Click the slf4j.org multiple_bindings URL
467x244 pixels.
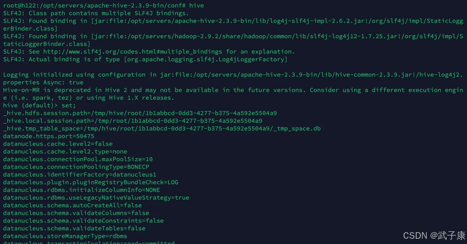[133, 52]
